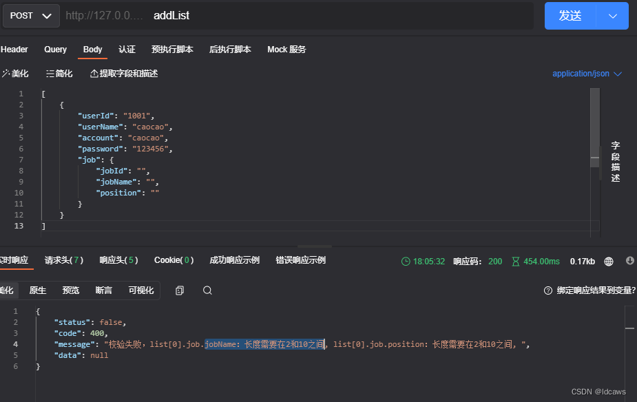This screenshot has width=637, height=402.
Task: Click the hourglass icon beside 454.00ms
Action: (x=516, y=262)
